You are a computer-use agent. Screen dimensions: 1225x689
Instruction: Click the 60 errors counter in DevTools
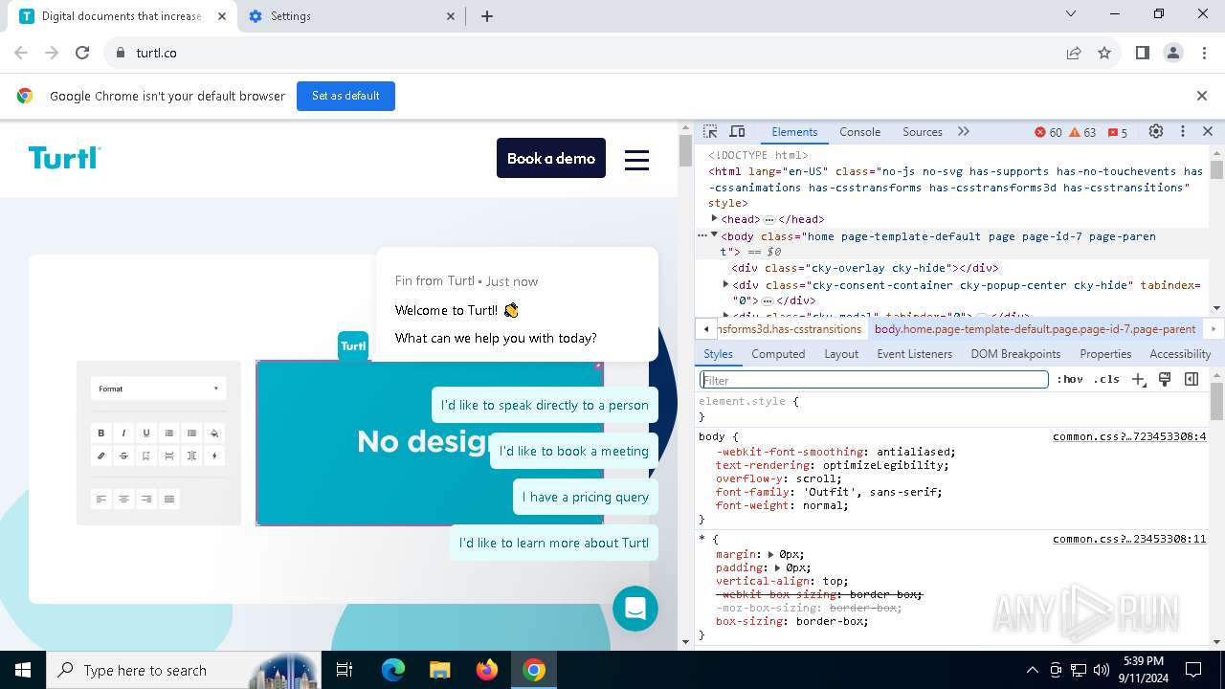point(1048,133)
